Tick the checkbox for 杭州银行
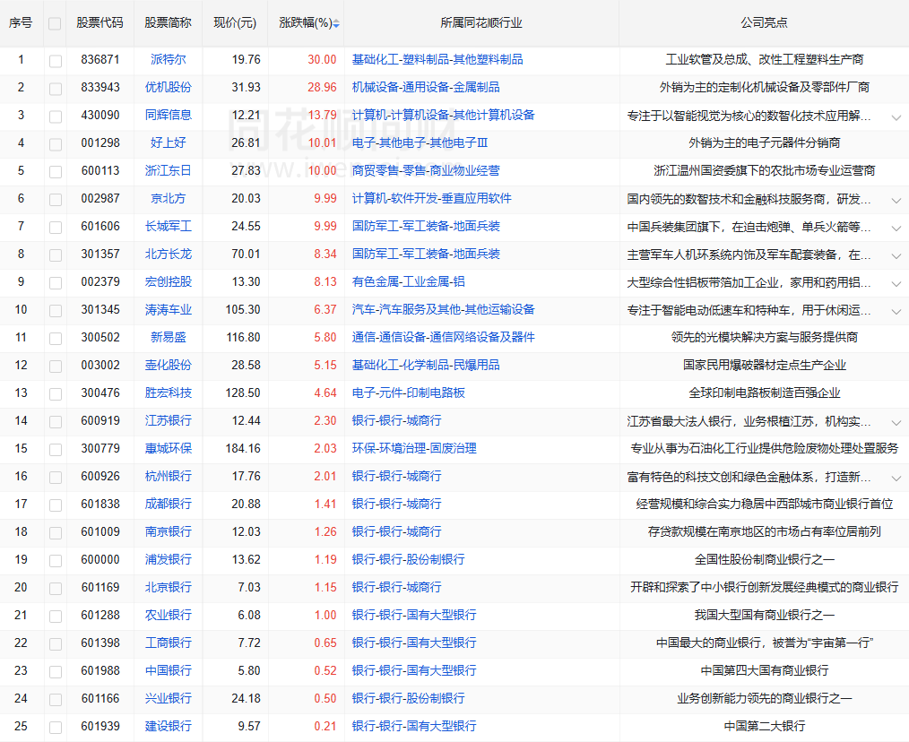Image resolution: width=909 pixels, height=742 pixels. coord(56,478)
